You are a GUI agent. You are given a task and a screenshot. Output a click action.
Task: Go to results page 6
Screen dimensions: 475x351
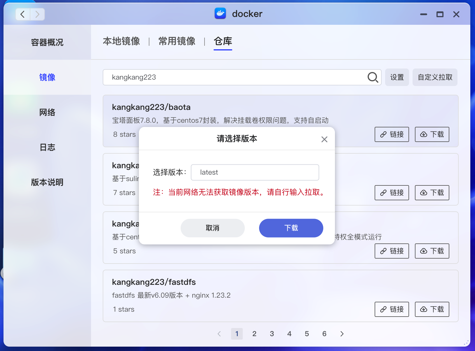click(x=324, y=334)
